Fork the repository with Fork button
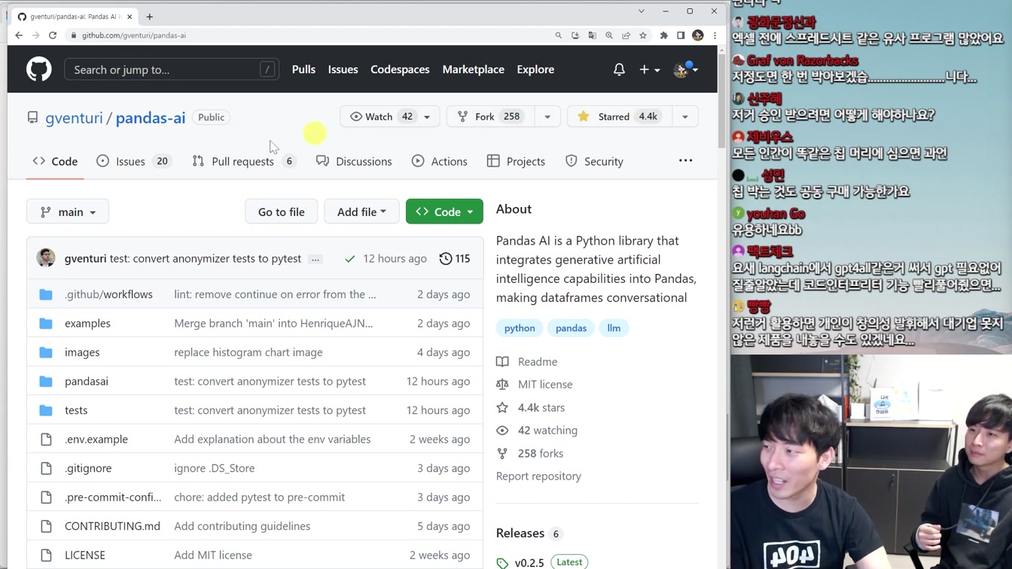The image size is (1012, 569). pyautogui.click(x=490, y=117)
